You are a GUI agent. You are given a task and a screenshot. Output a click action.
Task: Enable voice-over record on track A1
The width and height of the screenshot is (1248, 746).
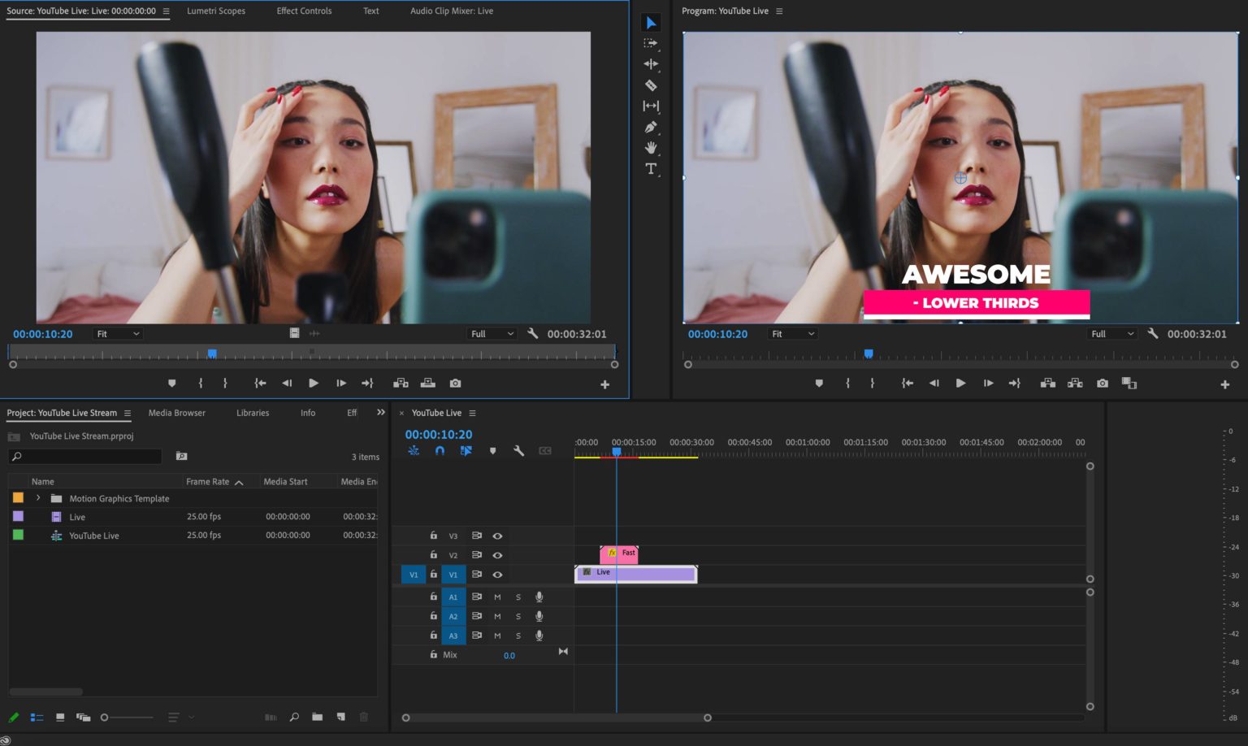(539, 596)
